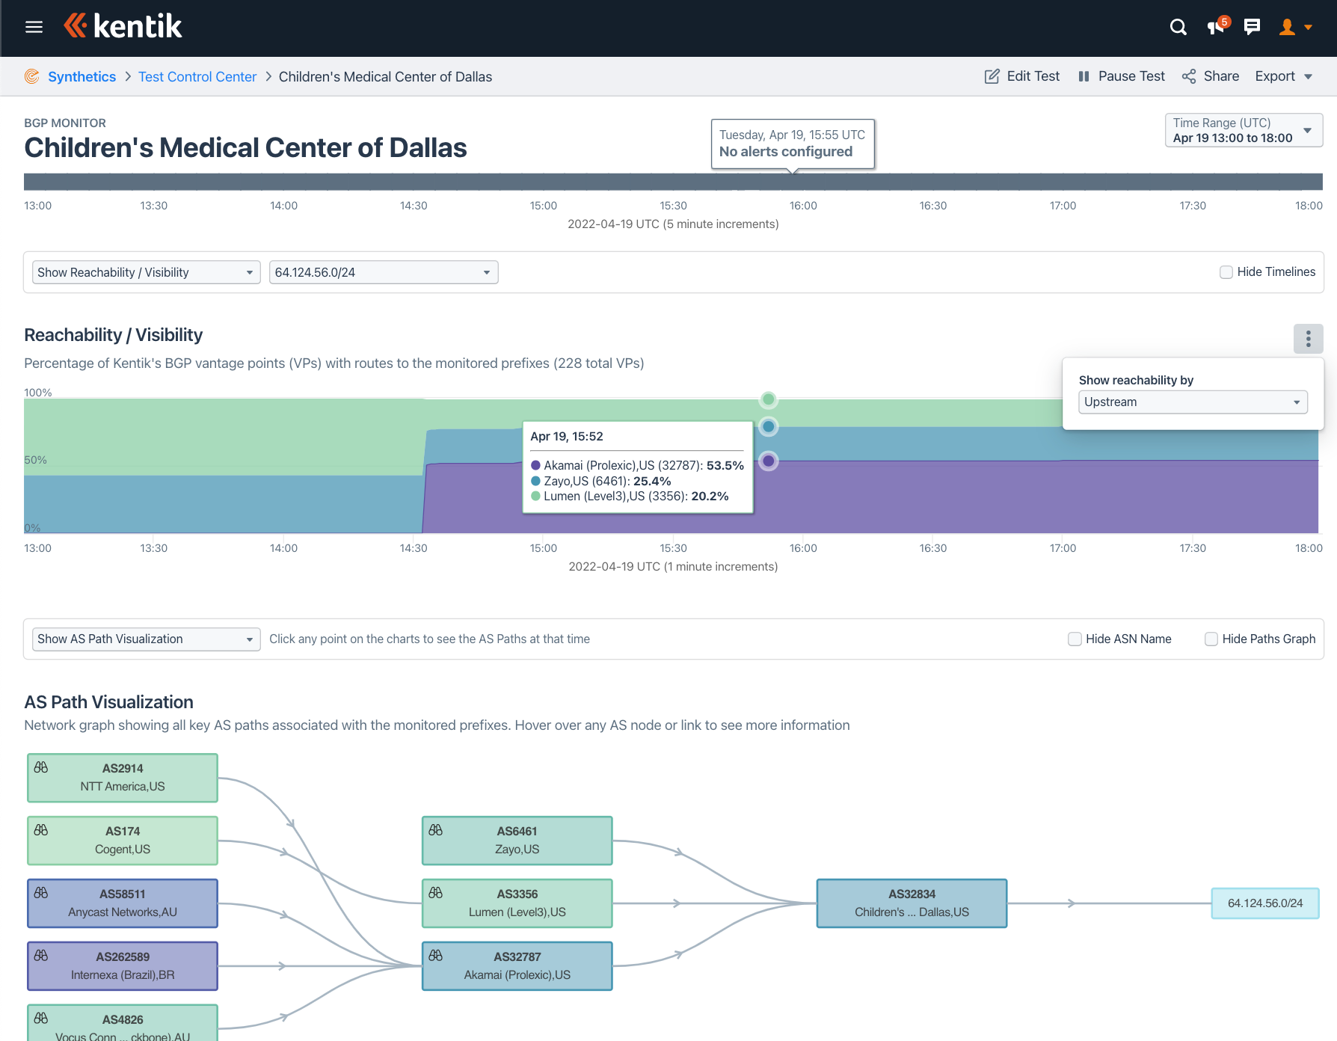Open the Upstream reachability dropdown

pyautogui.click(x=1193, y=402)
